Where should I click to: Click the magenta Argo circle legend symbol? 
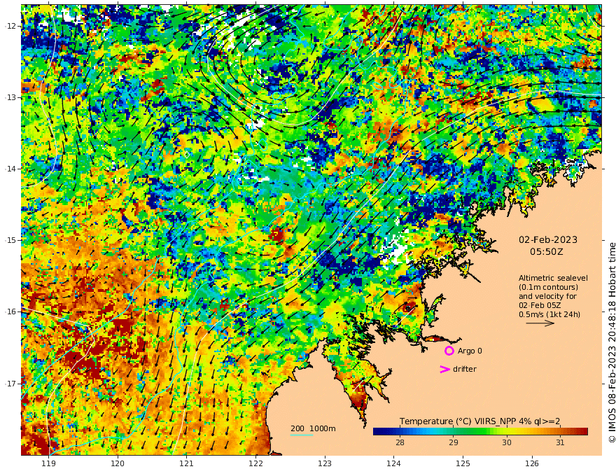449,351
